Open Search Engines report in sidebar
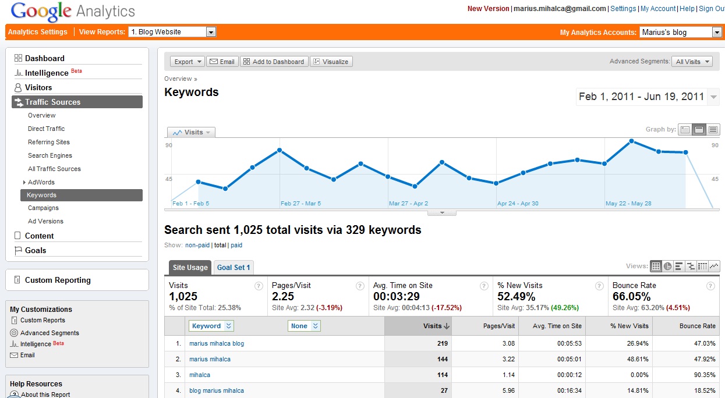The width and height of the screenshot is (725, 398). point(50,155)
